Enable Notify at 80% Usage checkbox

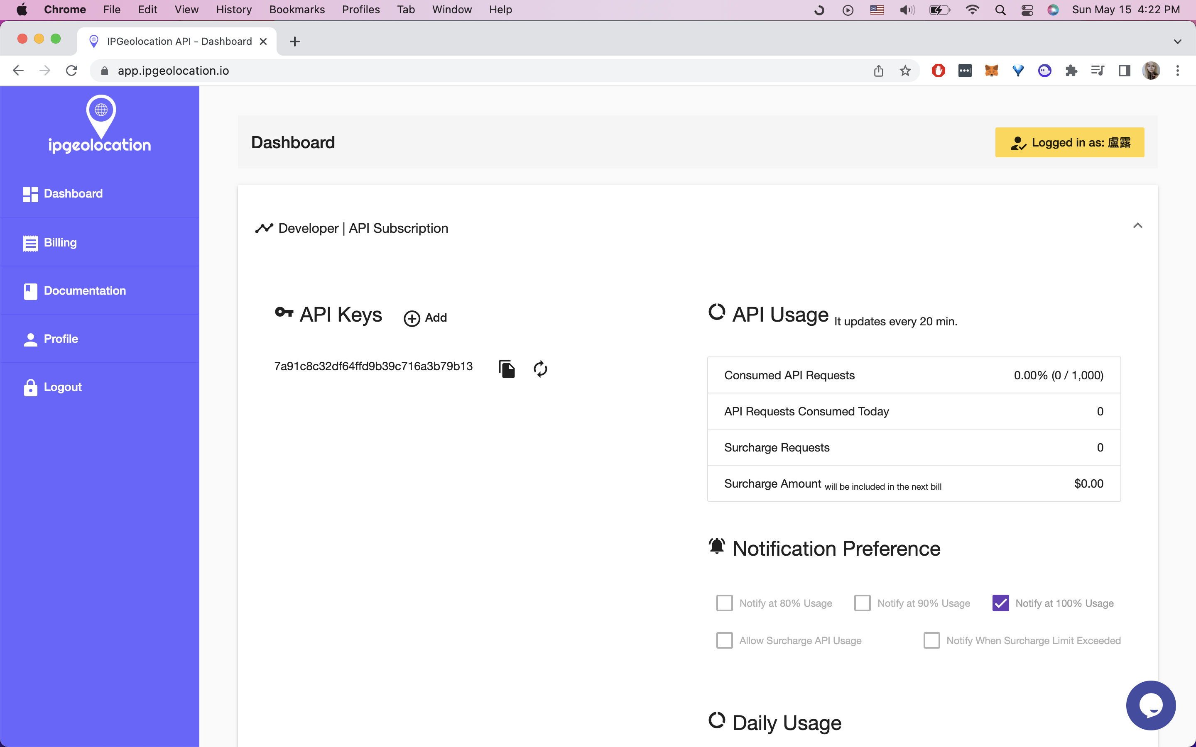point(725,603)
